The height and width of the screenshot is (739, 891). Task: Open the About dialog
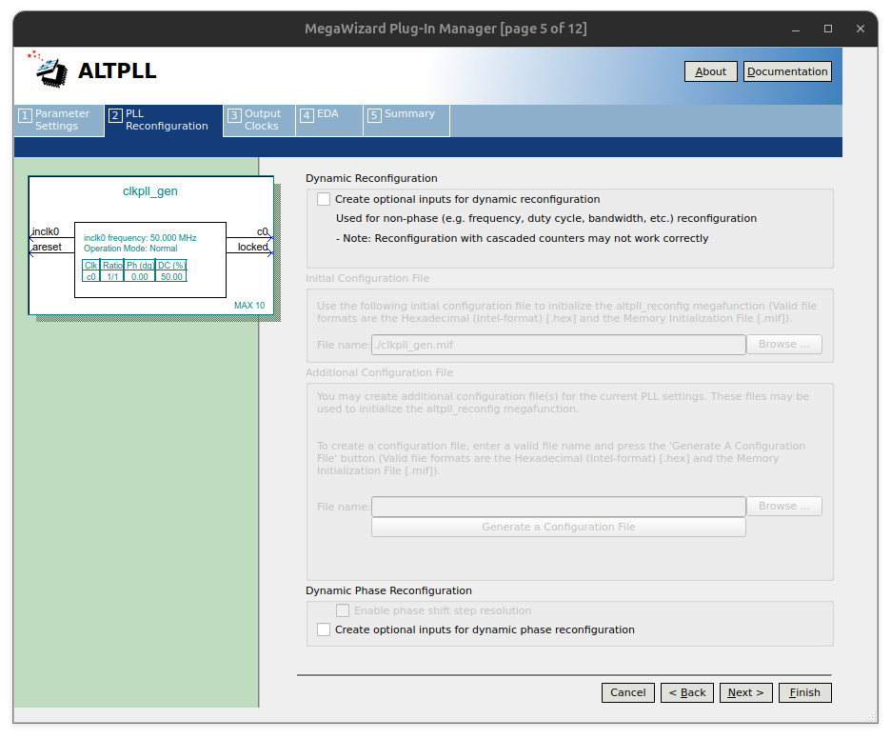[x=710, y=71]
